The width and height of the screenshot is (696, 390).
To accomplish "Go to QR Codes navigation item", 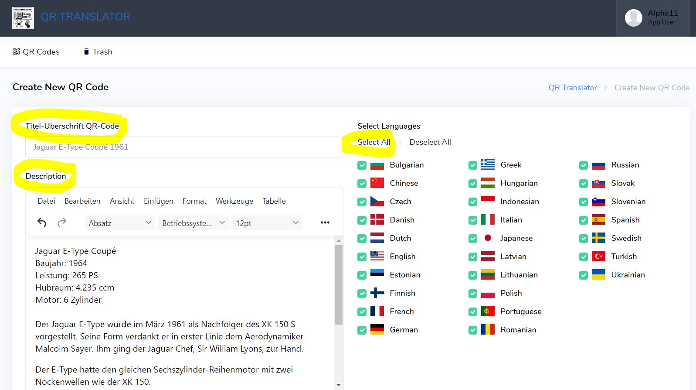I will click(x=36, y=52).
